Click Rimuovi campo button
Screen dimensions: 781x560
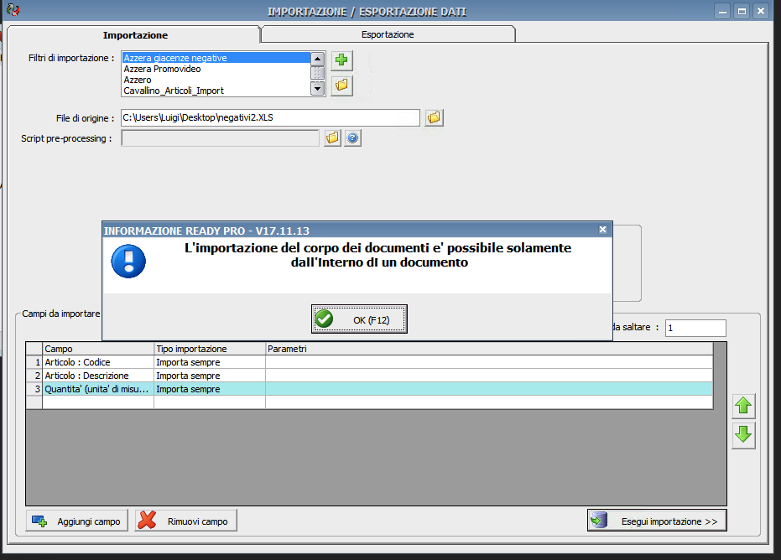click(185, 521)
